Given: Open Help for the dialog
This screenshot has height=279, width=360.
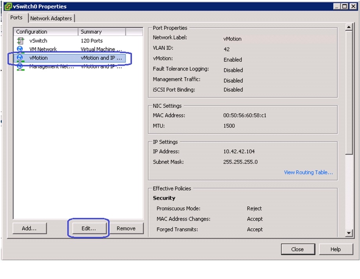Looking at the screenshot, I should click(x=336, y=249).
